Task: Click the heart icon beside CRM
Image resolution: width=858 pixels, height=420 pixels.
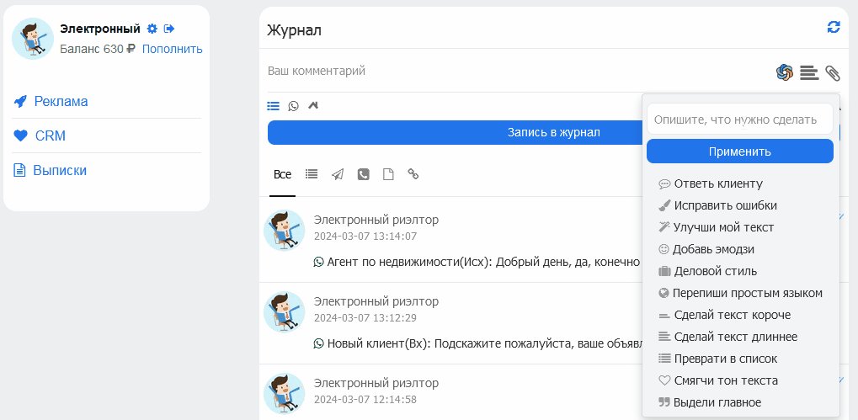Action: (20, 136)
